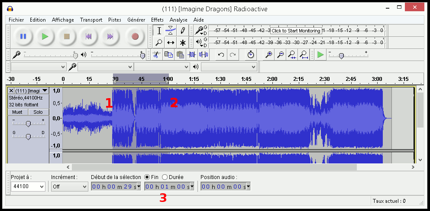Open the Affichage menu

[63, 20]
